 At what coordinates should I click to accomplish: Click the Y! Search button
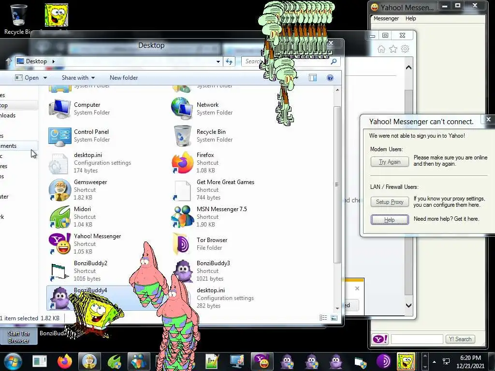(460, 339)
